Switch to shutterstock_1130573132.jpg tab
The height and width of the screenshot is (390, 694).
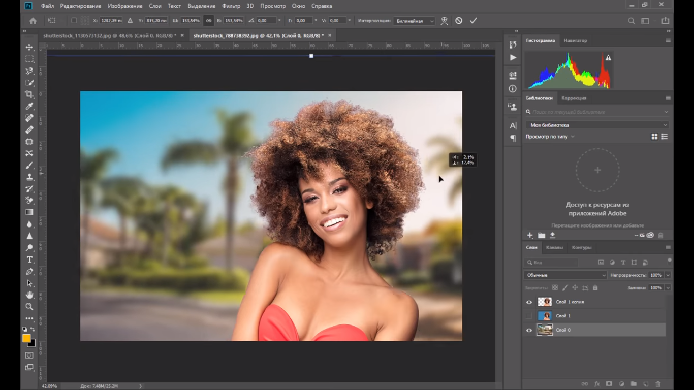[x=110, y=36]
